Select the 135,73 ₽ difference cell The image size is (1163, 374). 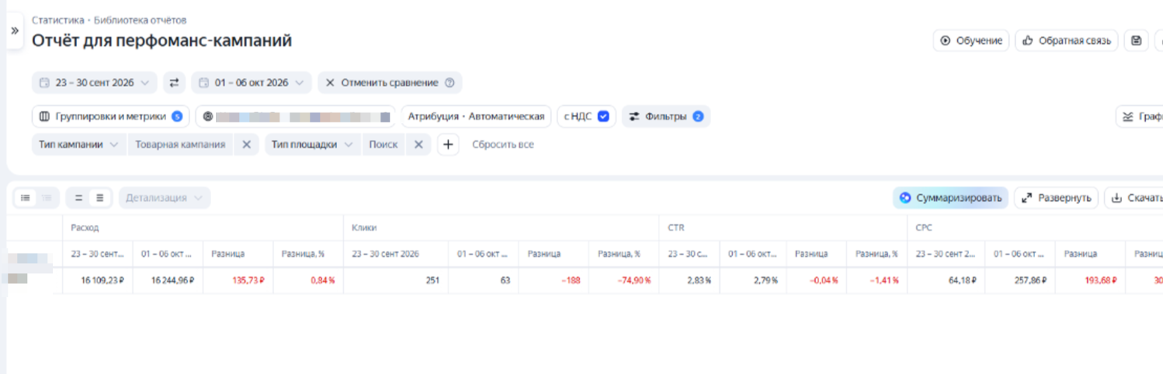coord(238,280)
